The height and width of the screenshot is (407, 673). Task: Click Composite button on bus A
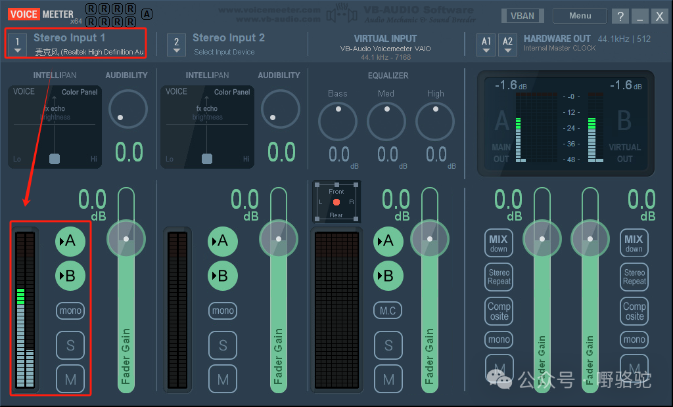pyautogui.click(x=499, y=311)
